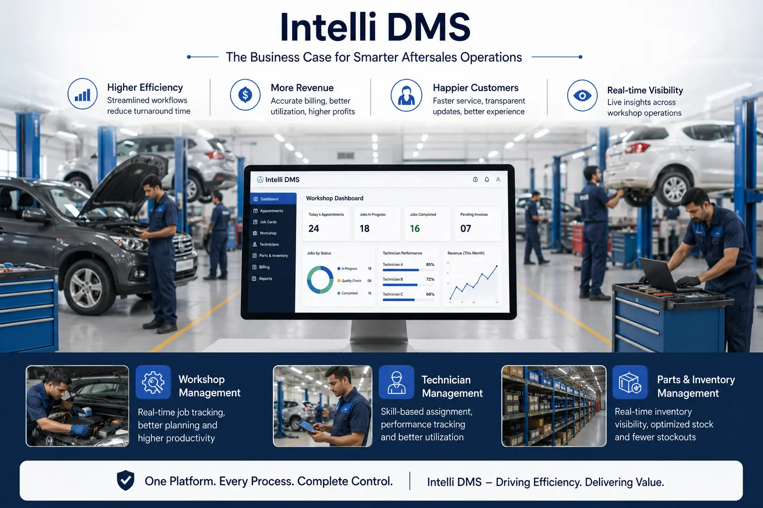
Task: Click the Higher Efficiency bar chart icon
Action: [82, 93]
